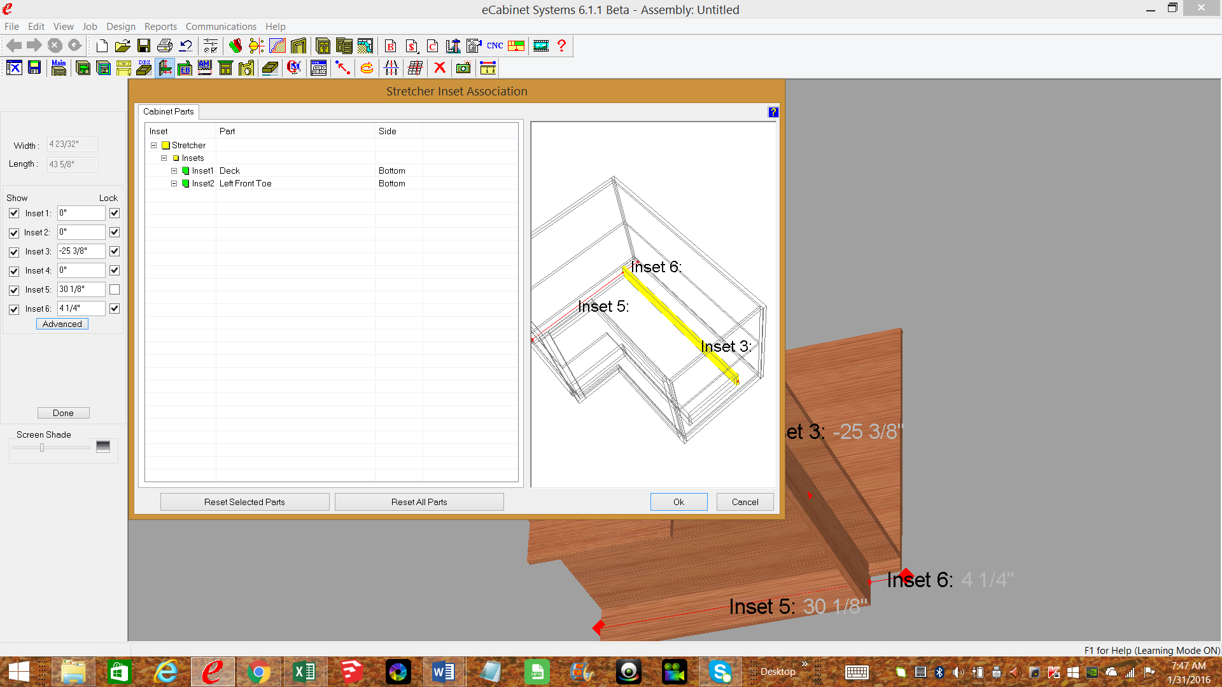The width and height of the screenshot is (1222, 687).
Task: Collapse the Stretcher tree node
Action: point(153,146)
